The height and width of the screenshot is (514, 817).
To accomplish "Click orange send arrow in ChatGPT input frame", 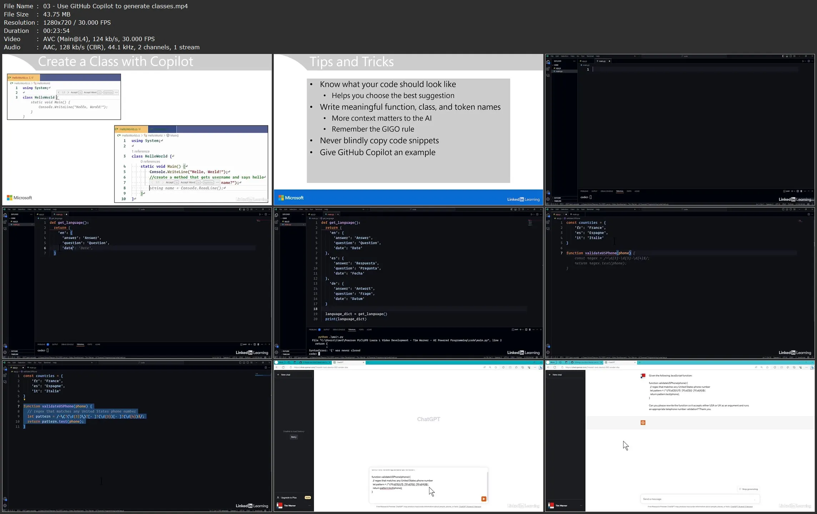I will click(x=484, y=499).
